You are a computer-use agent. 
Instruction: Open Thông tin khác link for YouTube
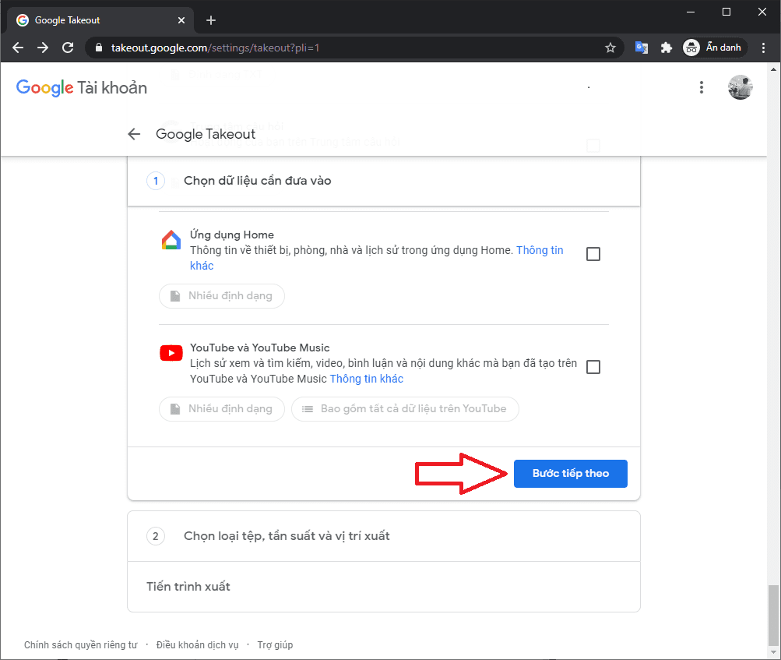367,379
